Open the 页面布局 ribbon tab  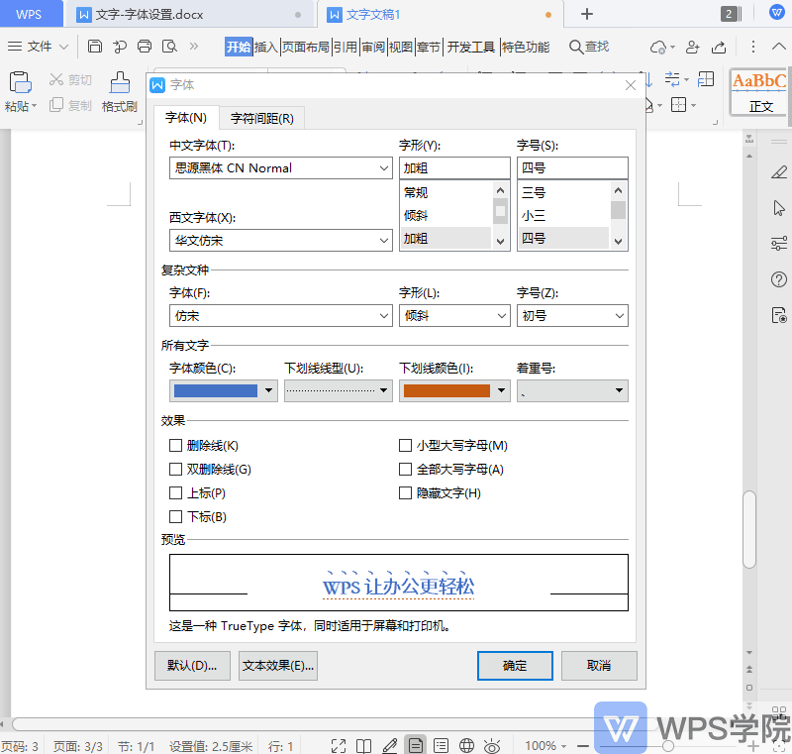pos(306,47)
